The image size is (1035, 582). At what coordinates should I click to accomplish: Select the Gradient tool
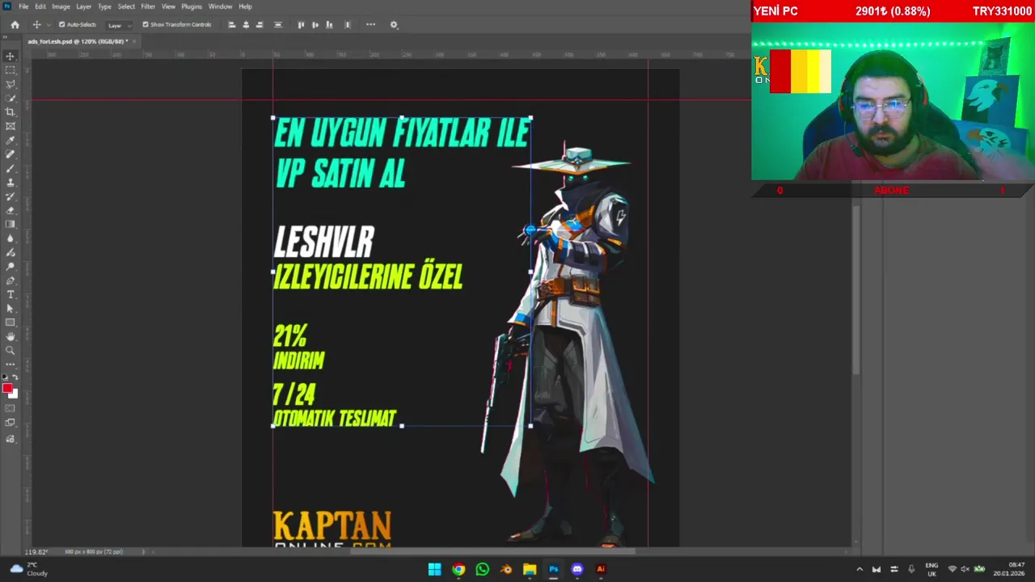11,225
